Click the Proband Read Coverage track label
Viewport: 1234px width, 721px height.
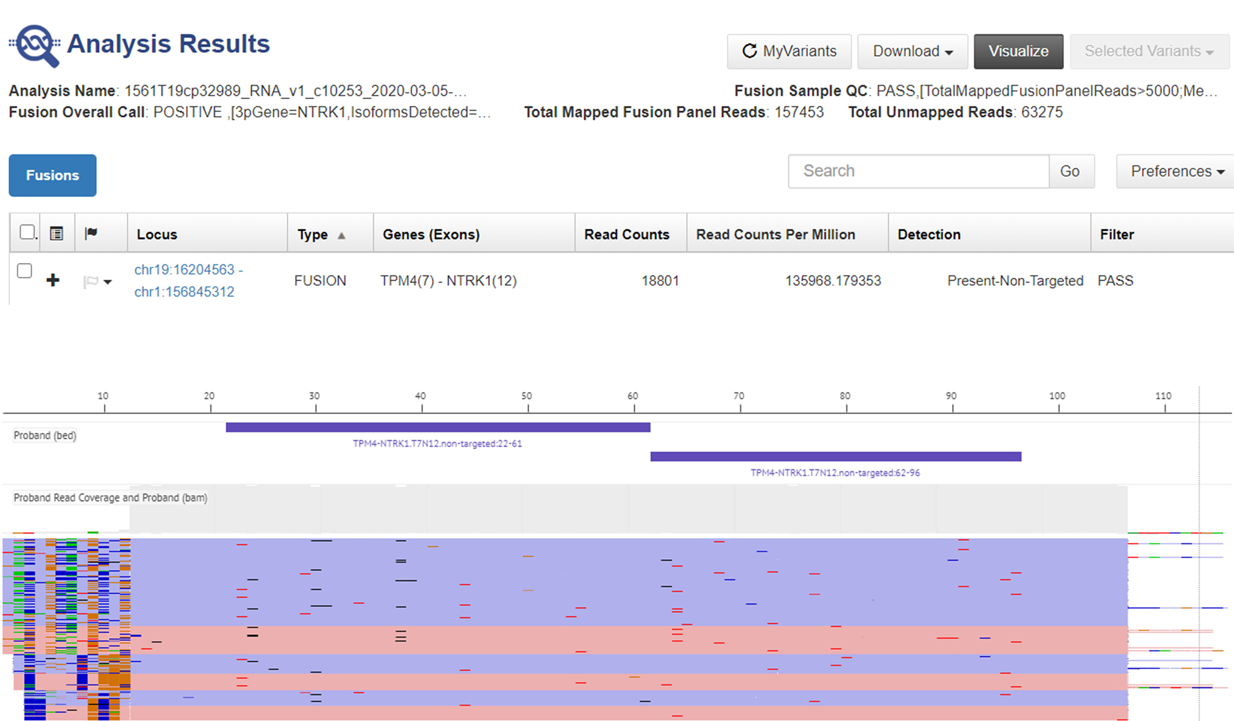110,497
